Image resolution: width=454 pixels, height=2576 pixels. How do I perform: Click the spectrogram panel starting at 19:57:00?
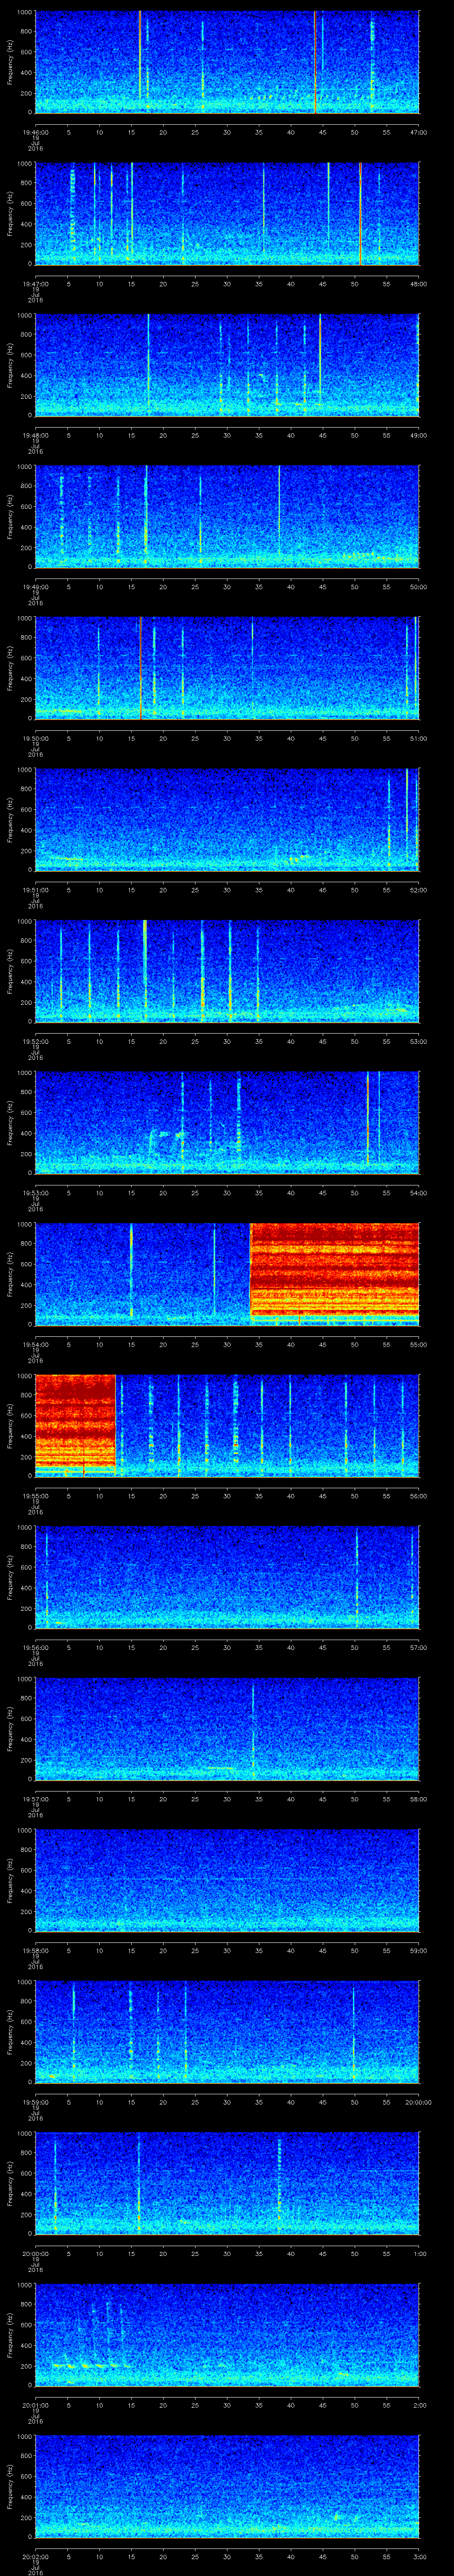click(x=227, y=1728)
